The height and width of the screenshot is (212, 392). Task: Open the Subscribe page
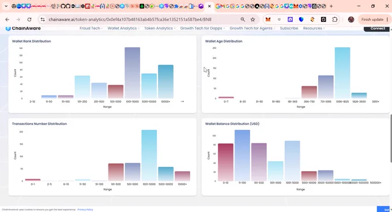(x=289, y=28)
